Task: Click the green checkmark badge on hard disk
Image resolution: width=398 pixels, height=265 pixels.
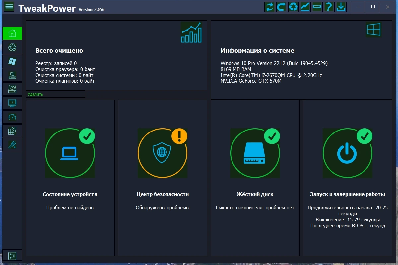Action: click(x=272, y=136)
